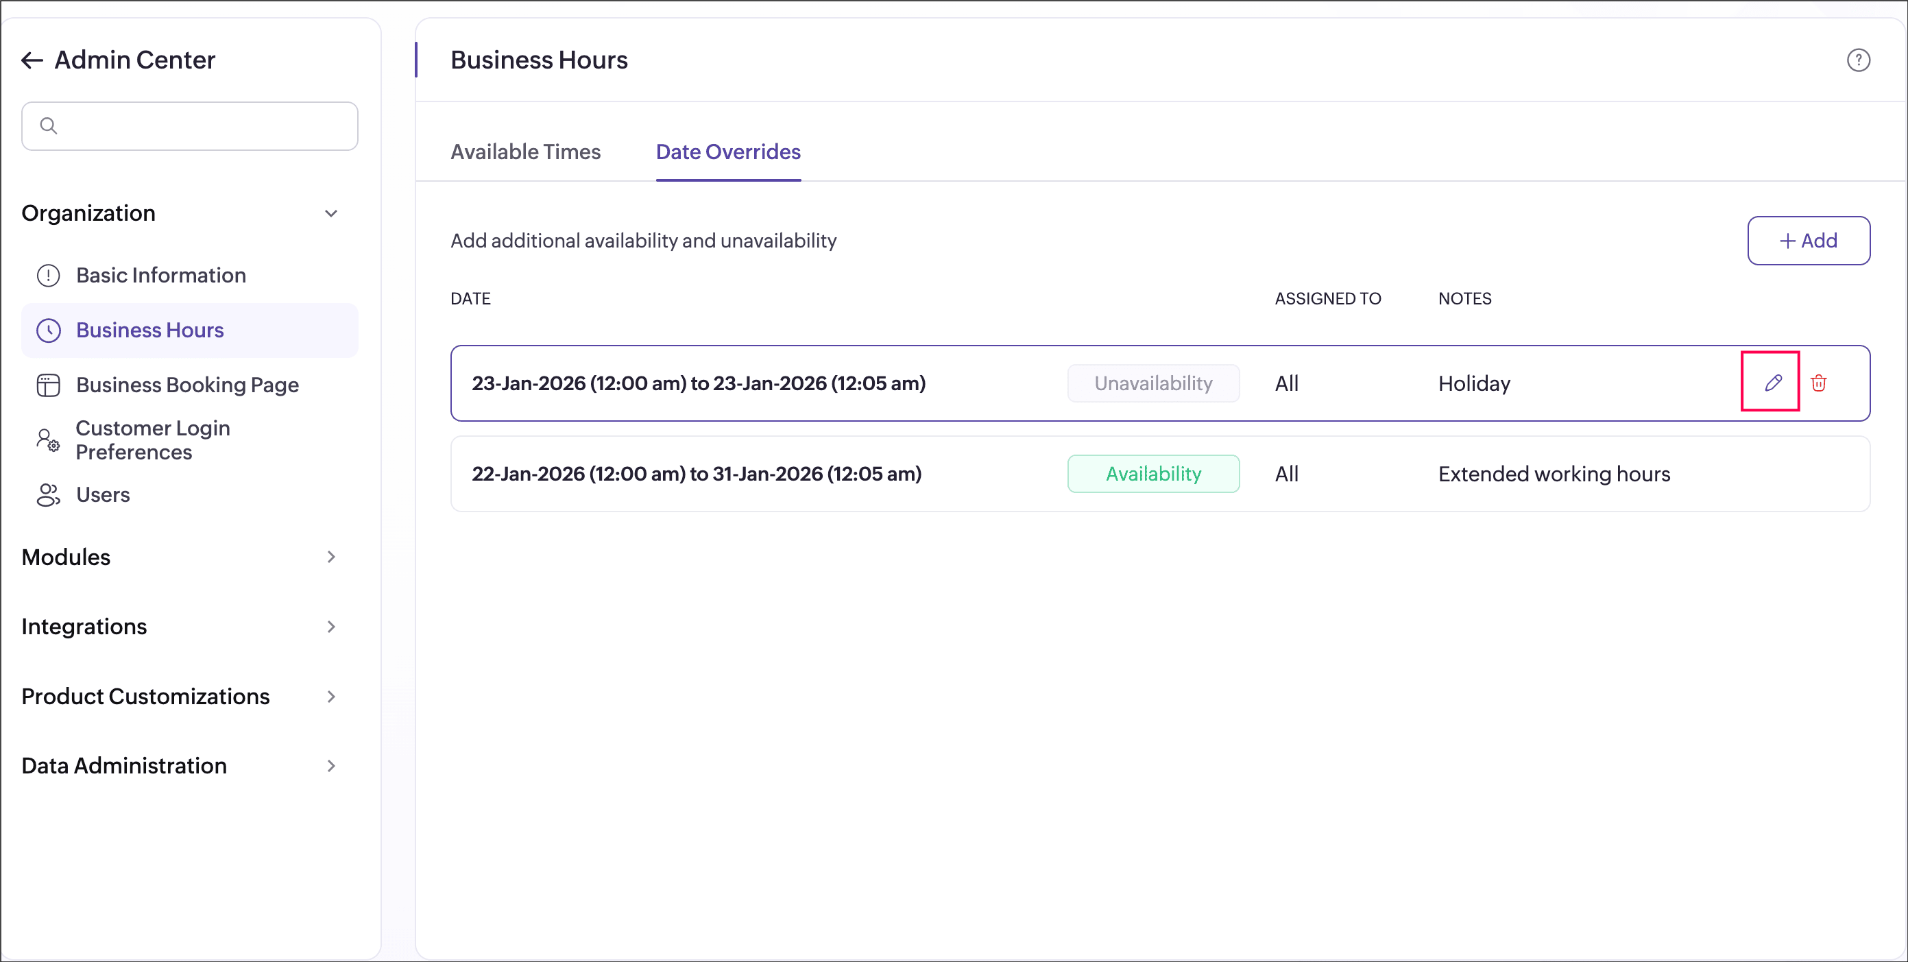Click the Admin Center search field
Screen dimensions: 1908x962
pyautogui.click(x=200, y=126)
